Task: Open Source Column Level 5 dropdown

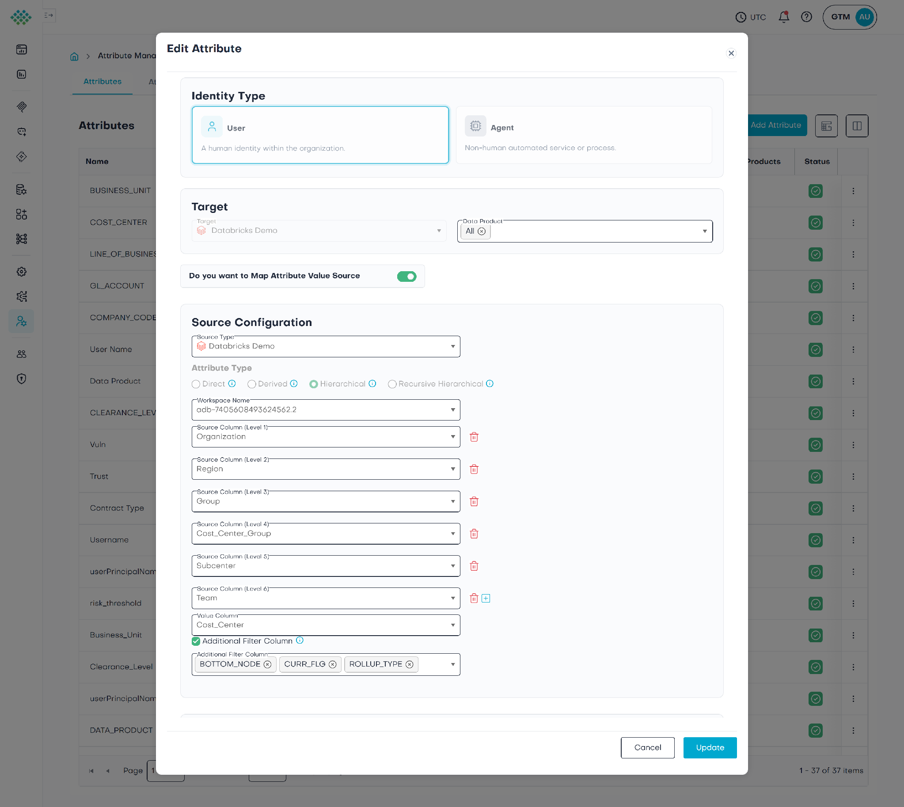Action: point(326,566)
